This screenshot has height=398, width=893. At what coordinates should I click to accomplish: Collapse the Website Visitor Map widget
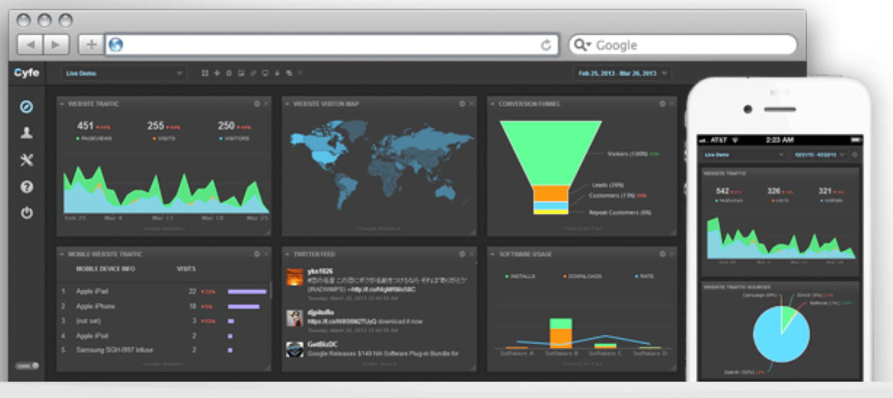click(288, 104)
